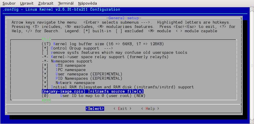Select Namespaces support entry

pos(67,61)
